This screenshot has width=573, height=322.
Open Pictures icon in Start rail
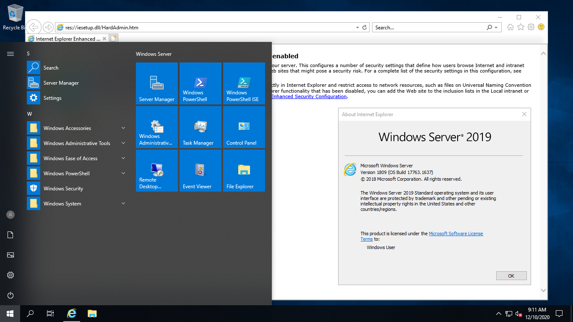[x=10, y=255]
